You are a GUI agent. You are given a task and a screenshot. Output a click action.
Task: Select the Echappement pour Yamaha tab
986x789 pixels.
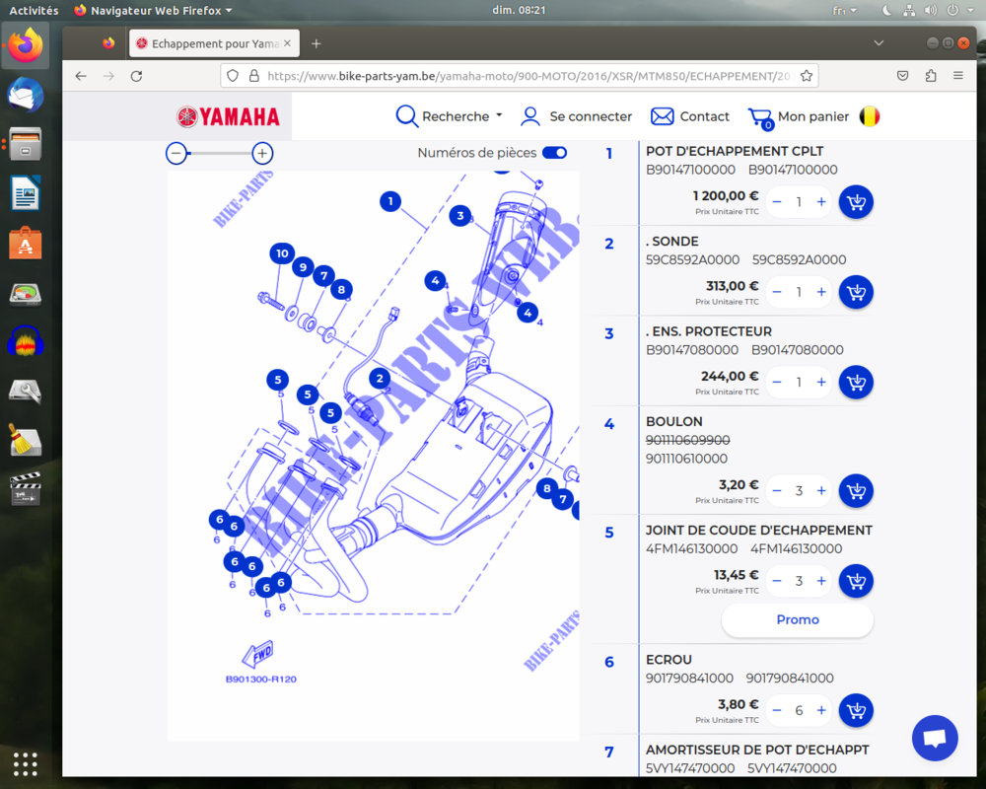point(214,43)
